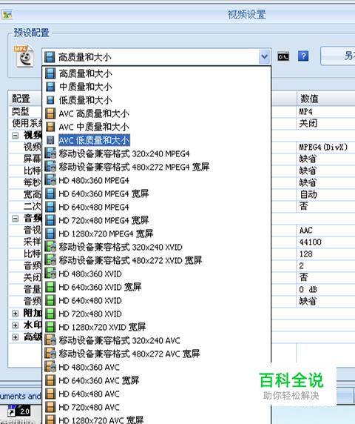The height and width of the screenshot is (424, 355).
Task: Pick 移动设备兼容格式 480x272 AVC 宽屏
Action: (157, 354)
